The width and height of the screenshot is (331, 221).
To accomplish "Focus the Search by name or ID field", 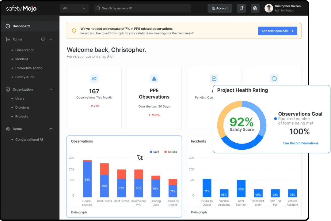I will click(142, 8).
